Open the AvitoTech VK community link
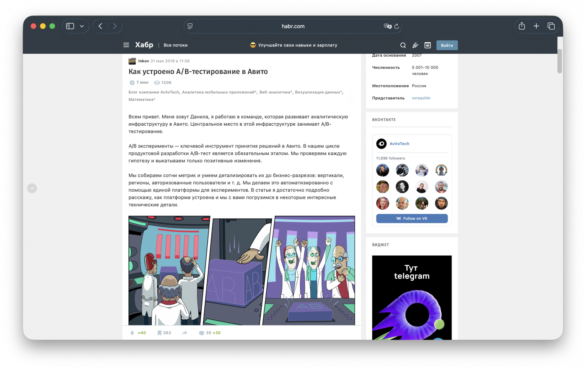586x370 pixels. [399, 144]
